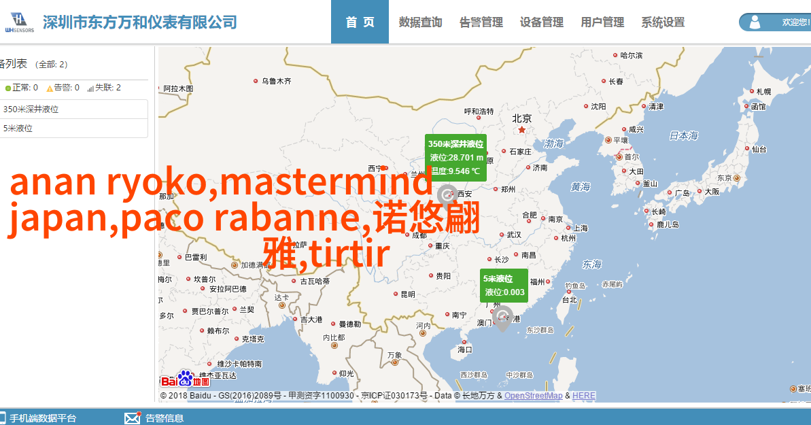The height and width of the screenshot is (425, 811).
Task: Click the 海口 city label on map
Action: coord(465,350)
